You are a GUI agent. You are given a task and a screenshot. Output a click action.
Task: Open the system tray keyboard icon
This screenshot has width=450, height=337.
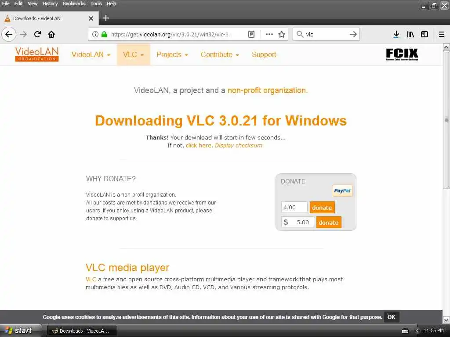tap(405, 331)
